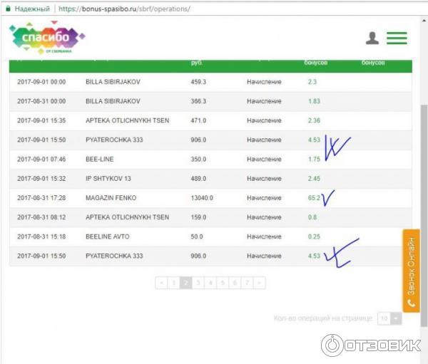Image resolution: width=428 pixels, height=364 pixels.
Task: Click amount 459.3
Action: (x=198, y=82)
